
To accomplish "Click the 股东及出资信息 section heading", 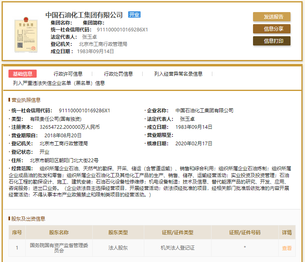I will pyautogui.click(x=28, y=219).
